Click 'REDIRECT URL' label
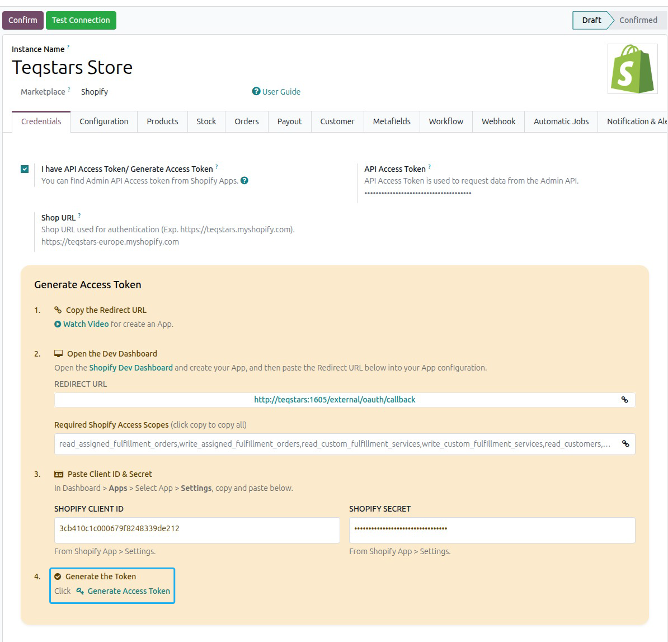668x642 pixels. (x=81, y=384)
